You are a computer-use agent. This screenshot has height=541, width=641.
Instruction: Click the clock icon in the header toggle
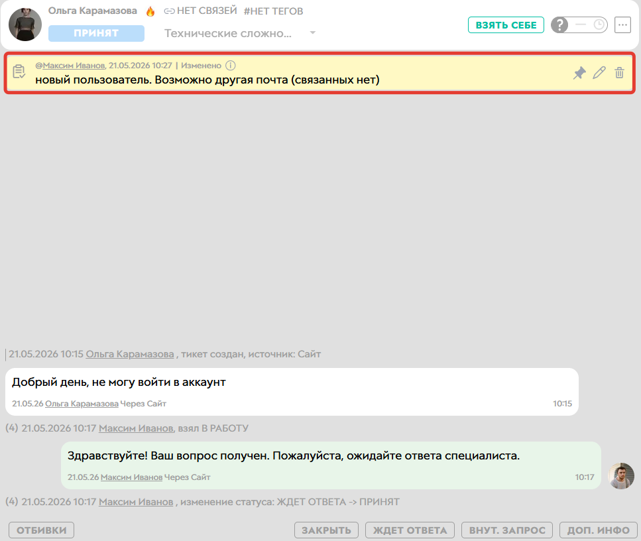[x=599, y=25]
